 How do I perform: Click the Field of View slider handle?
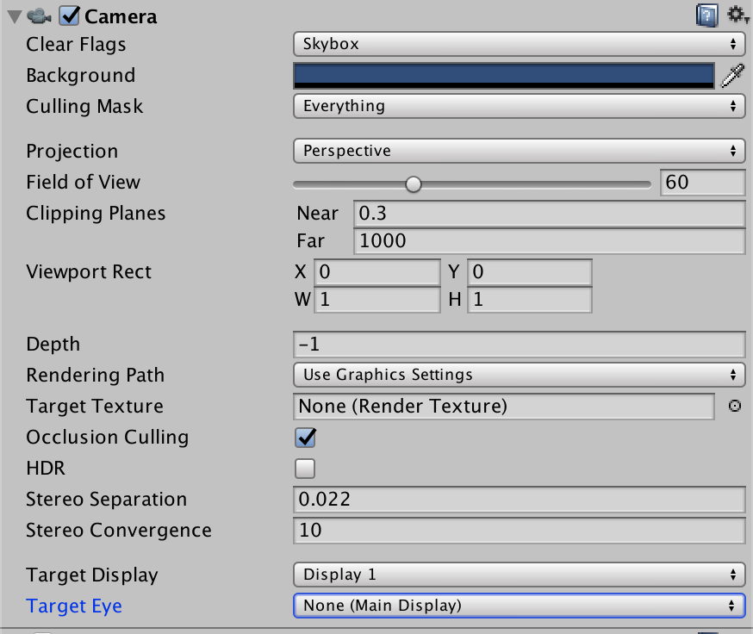coord(413,184)
